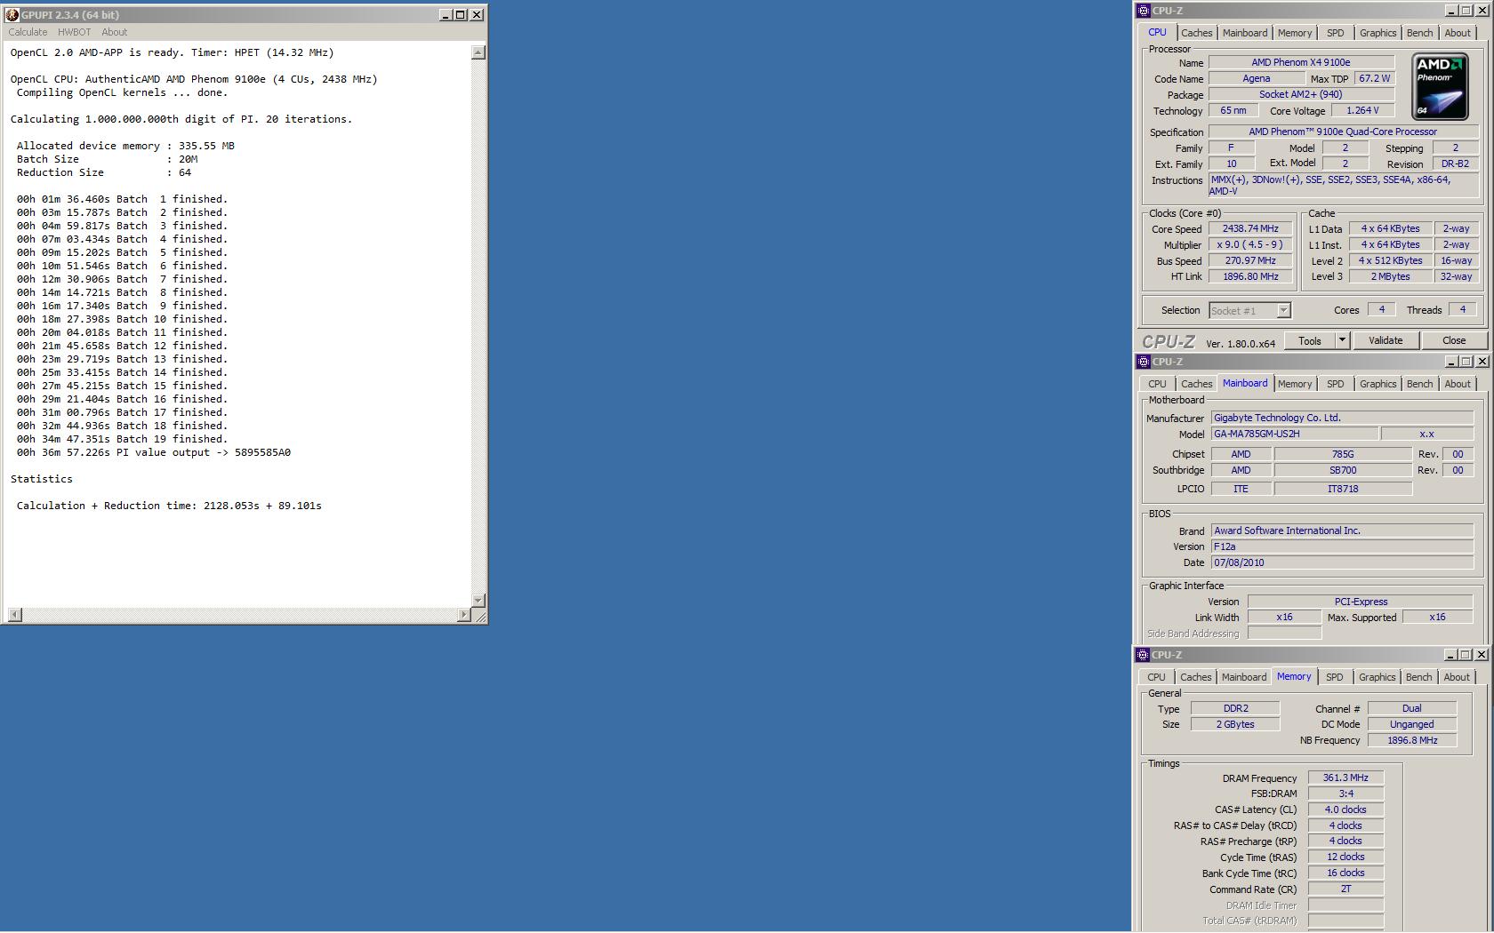Click the Multiplier x 9.0 value
This screenshot has height=933, width=1494.
click(x=1250, y=245)
